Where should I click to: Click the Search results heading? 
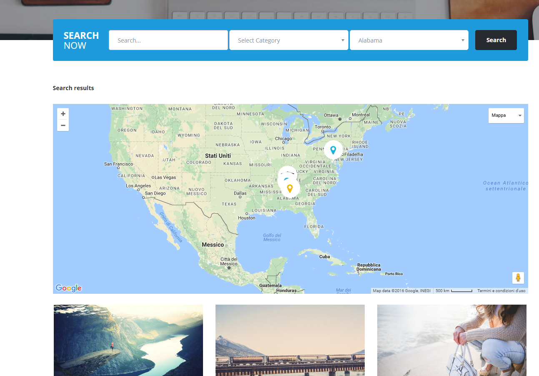tap(73, 88)
